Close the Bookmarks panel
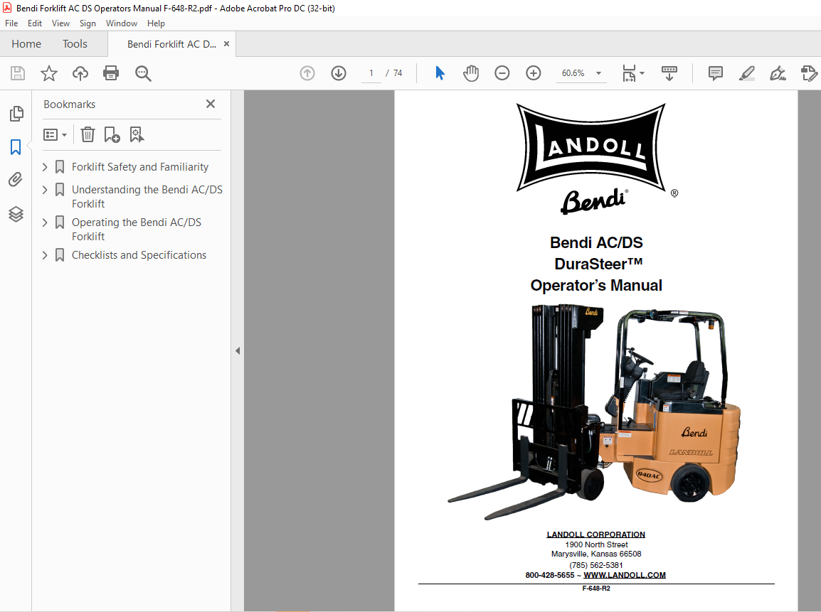Image resolution: width=821 pixels, height=612 pixels. pyautogui.click(x=211, y=104)
